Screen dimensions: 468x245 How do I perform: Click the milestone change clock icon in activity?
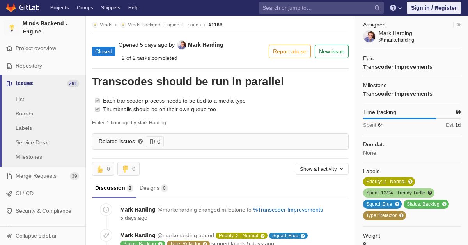point(106,210)
